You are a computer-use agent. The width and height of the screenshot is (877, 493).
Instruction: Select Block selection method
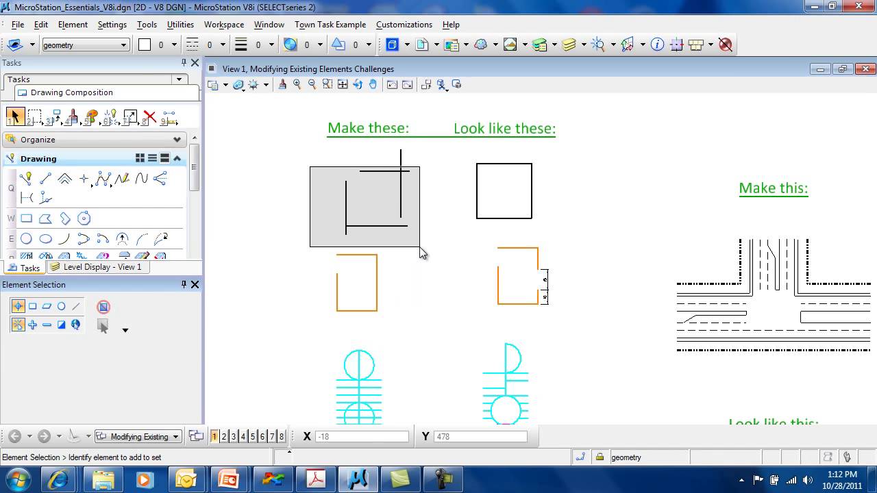point(32,306)
